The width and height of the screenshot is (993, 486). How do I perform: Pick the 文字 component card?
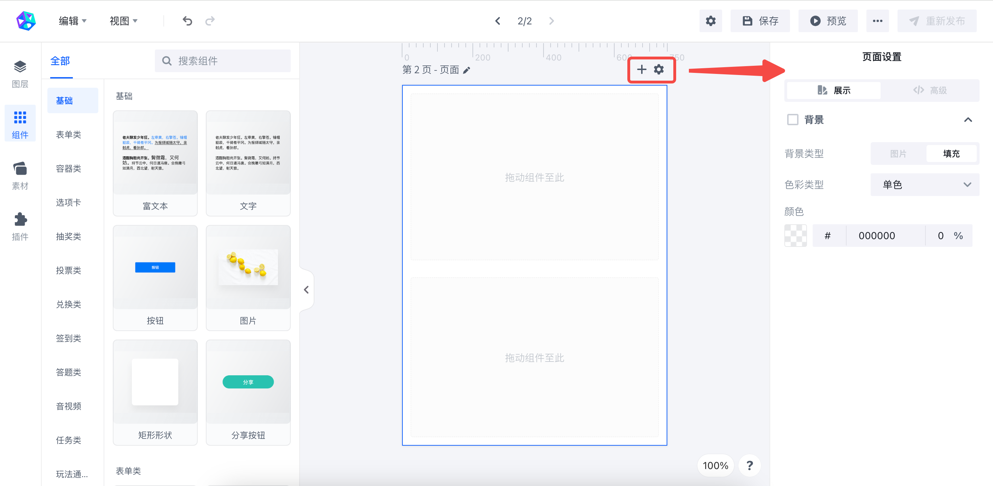tap(248, 163)
